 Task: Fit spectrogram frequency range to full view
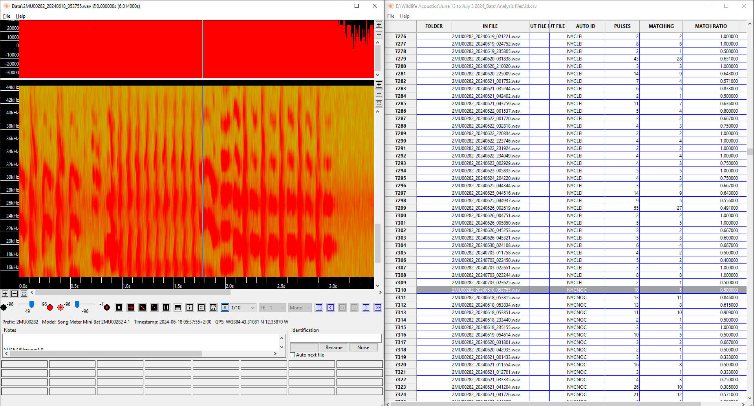(379, 103)
